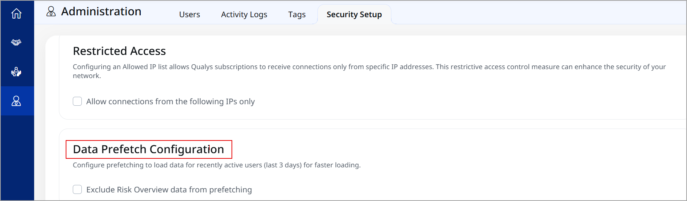Go to the Tags tab
The width and height of the screenshot is (687, 201).
click(x=297, y=15)
